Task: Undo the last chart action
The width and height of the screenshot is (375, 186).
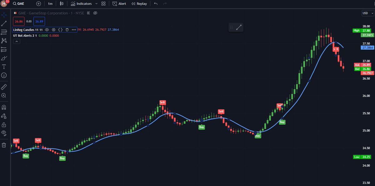Action: pyautogui.click(x=156, y=4)
